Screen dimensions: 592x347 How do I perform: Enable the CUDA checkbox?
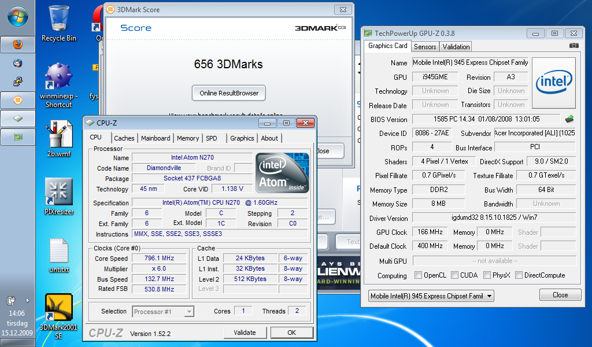pos(454,275)
